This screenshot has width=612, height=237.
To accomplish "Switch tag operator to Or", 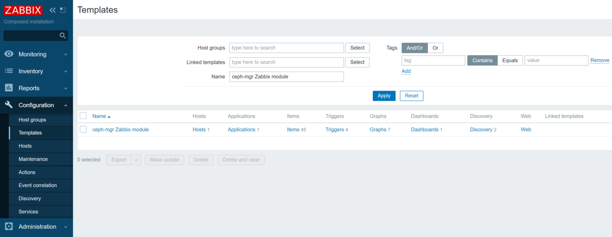I will [435, 48].
